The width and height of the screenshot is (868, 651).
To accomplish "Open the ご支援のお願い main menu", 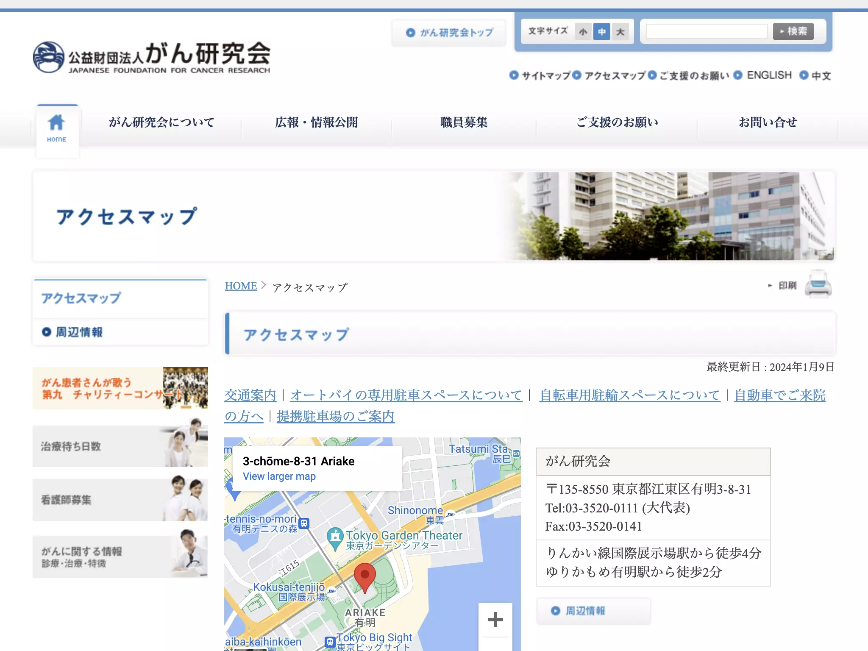I will [x=617, y=122].
